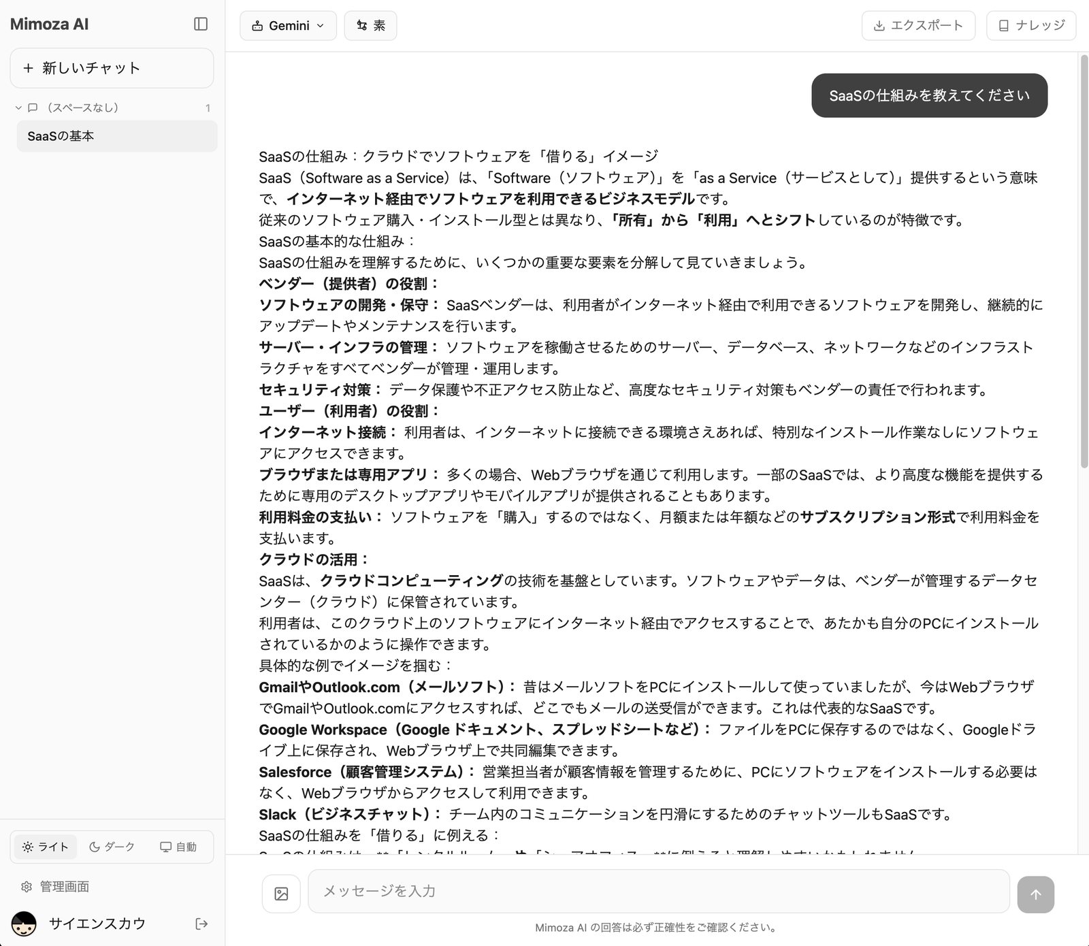Viewport: 1089px width, 946px height.
Task: Collapse the (スペースなし) group chevron
Action: (18, 108)
